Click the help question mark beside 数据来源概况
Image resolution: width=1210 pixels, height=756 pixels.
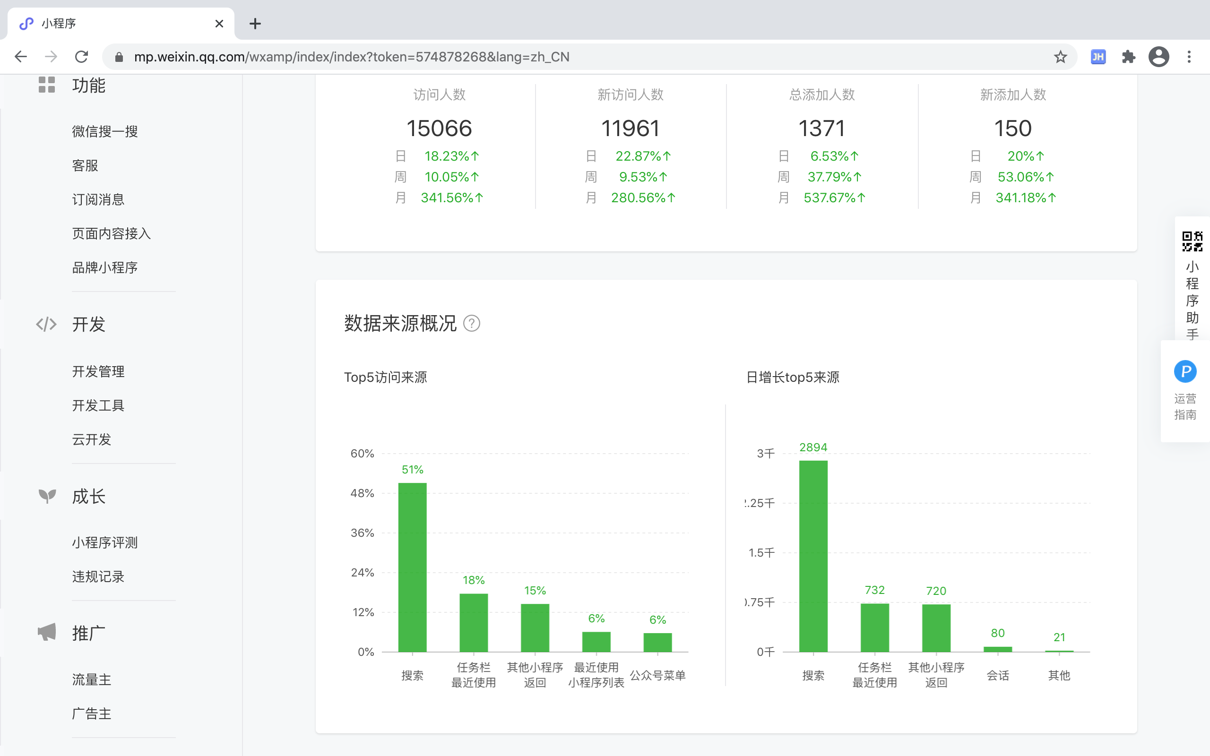coord(472,324)
